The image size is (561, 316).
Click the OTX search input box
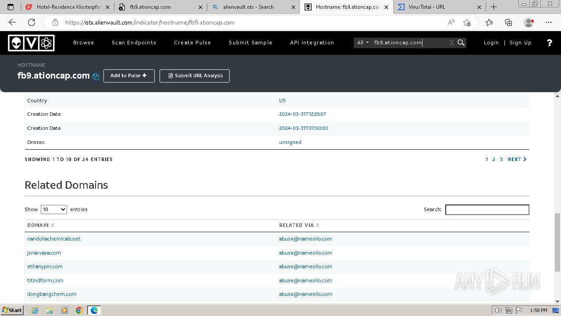pyautogui.click(x=410, y=43)
